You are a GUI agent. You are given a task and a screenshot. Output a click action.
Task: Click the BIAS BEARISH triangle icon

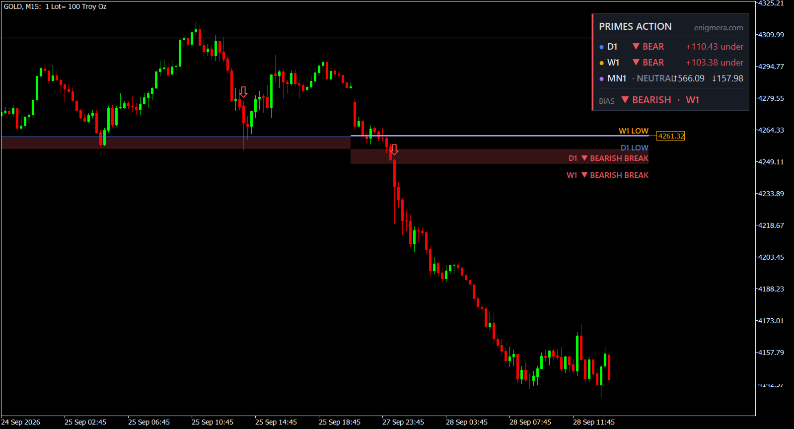625,99
